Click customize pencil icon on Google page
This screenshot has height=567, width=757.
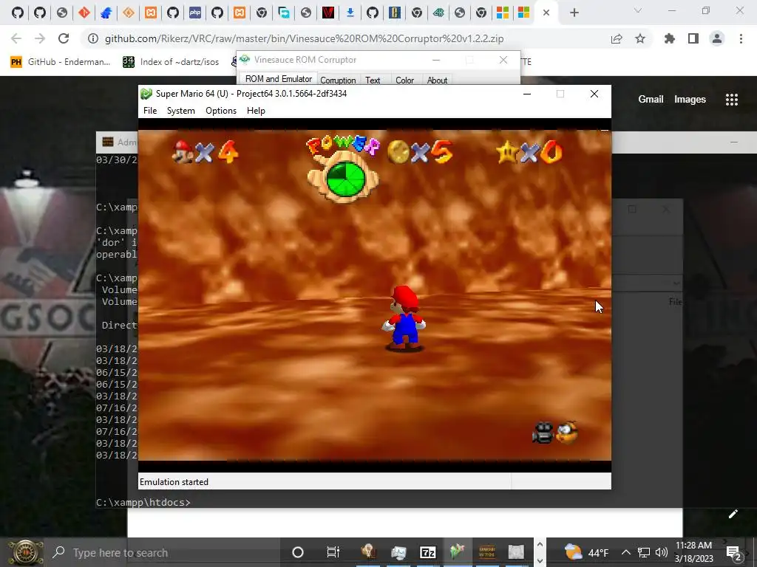coord(733,514)
